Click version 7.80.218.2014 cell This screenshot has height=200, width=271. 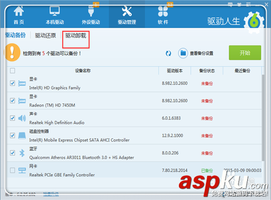click(175, 170)
